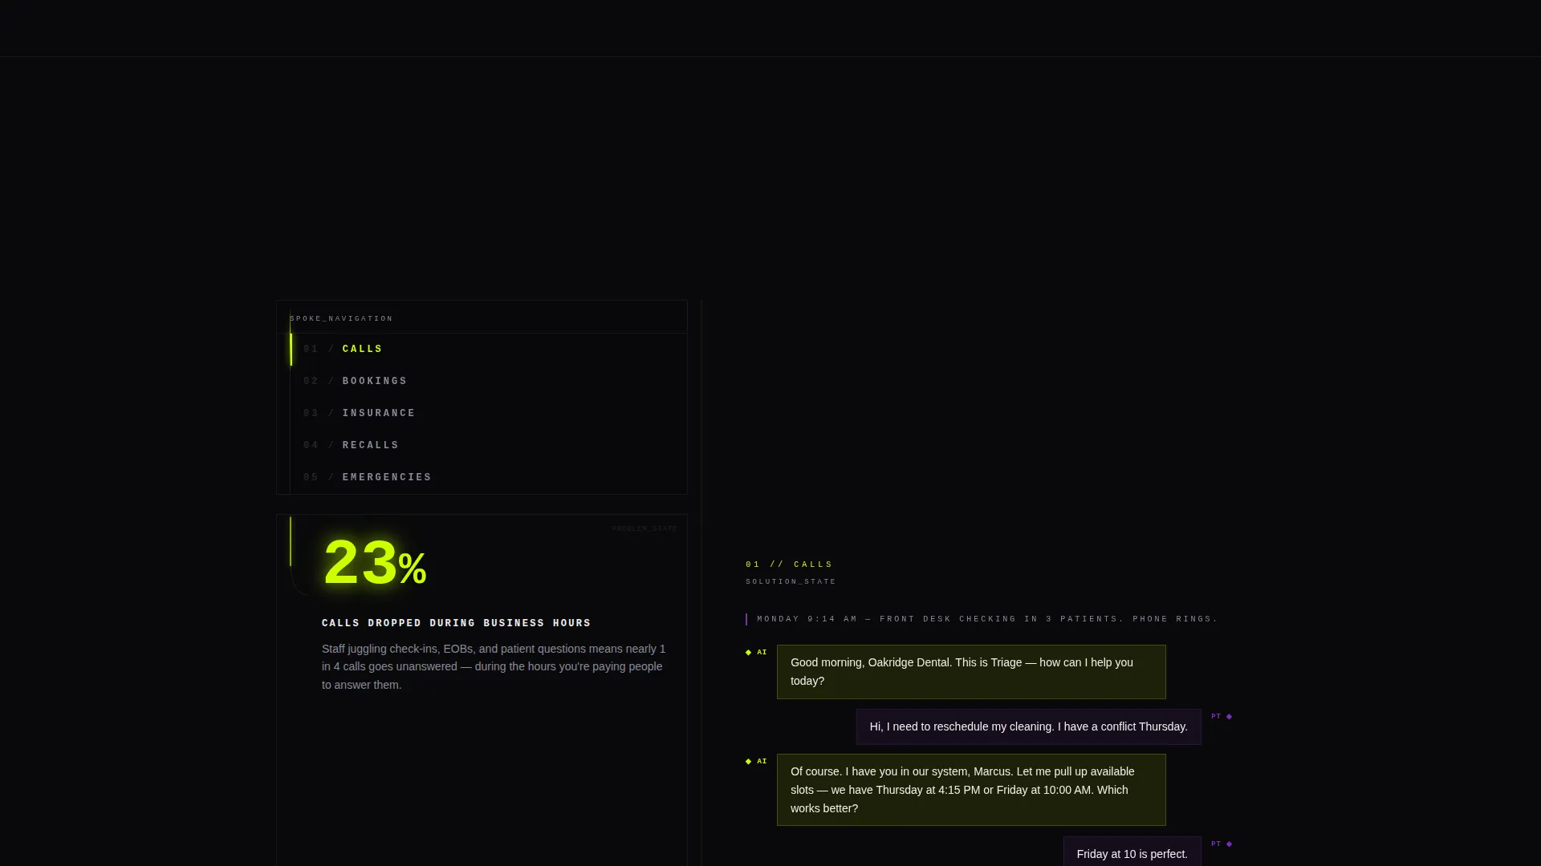Click the 'Of course. I have you' AI reply
The height and width of the screenshot is (866, 1541).
971,790
